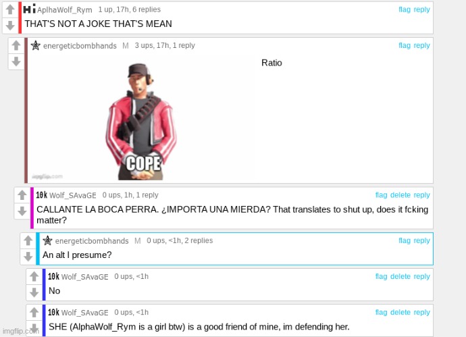This screenshot has width=466, height=337.
Task: Click the M marker in the Ratio comment
Action: point(126,46)
